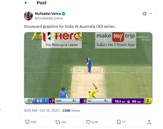This screenshot has height=129, width=163.
Task: Open the repost options menu
Action: [x=58, y=122]
